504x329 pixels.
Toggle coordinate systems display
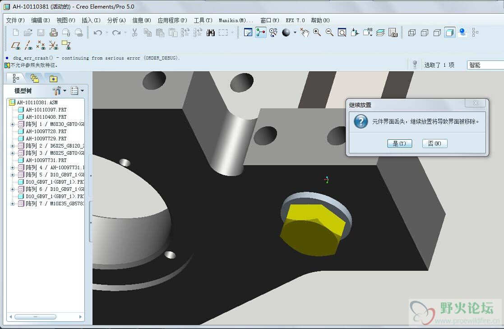[x=53, y=45]
